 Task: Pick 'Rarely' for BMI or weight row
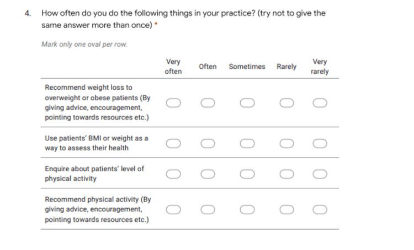[286, 144]
